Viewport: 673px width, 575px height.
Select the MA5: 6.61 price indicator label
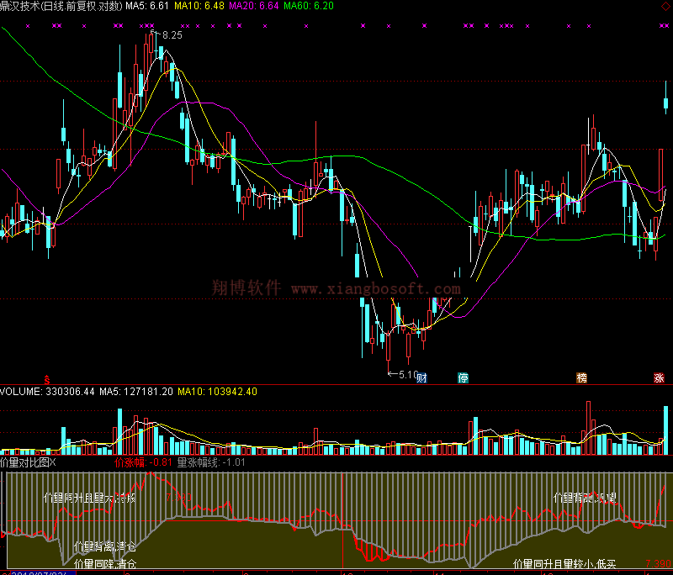146,6
